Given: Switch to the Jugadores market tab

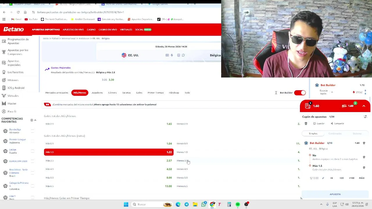Looking at the screenshot, I should click(97, 93).
